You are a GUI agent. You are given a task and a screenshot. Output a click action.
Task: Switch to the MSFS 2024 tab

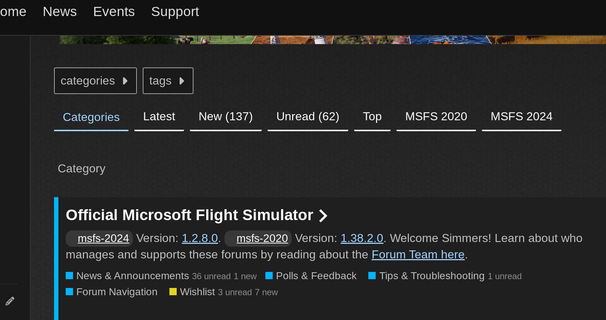point(521,116)
